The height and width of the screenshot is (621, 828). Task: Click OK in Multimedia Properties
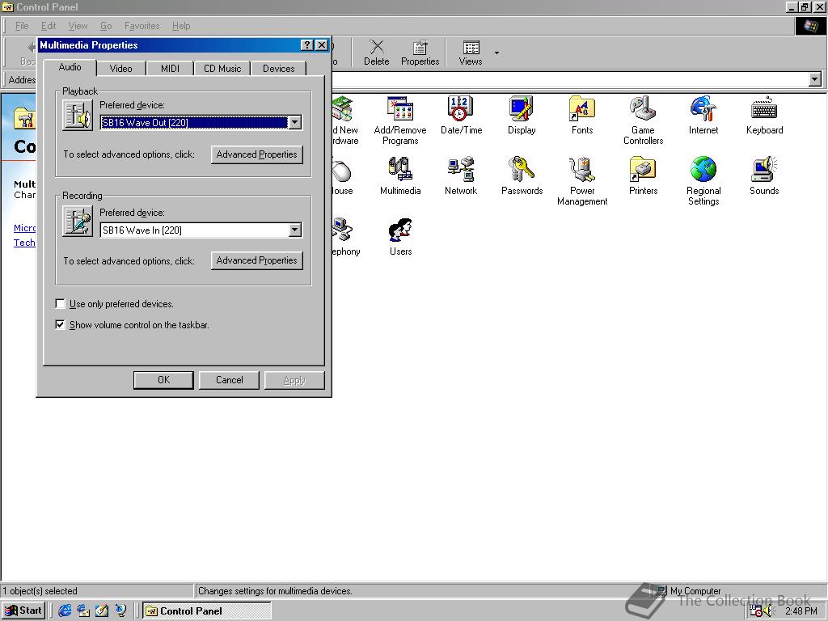tap(163, 380)
